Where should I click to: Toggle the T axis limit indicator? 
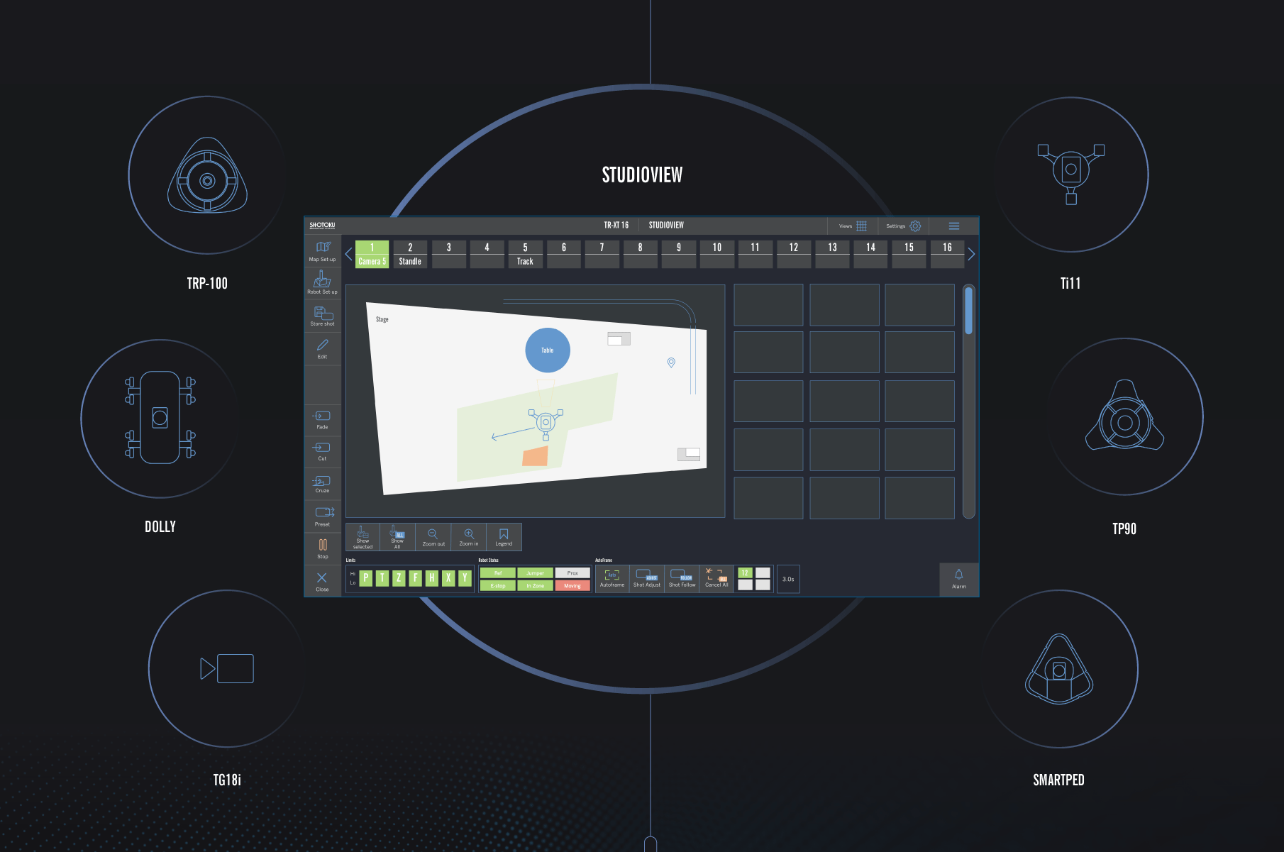coord(382,578)
